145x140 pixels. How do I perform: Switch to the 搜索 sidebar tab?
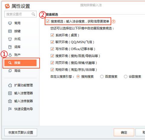[21, 63]
